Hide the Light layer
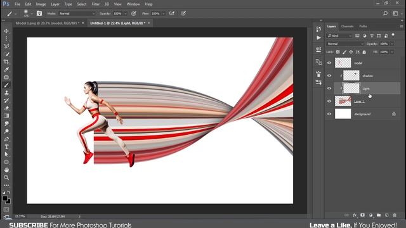Viewport: 406px width, 228px height. pos(329,89)
